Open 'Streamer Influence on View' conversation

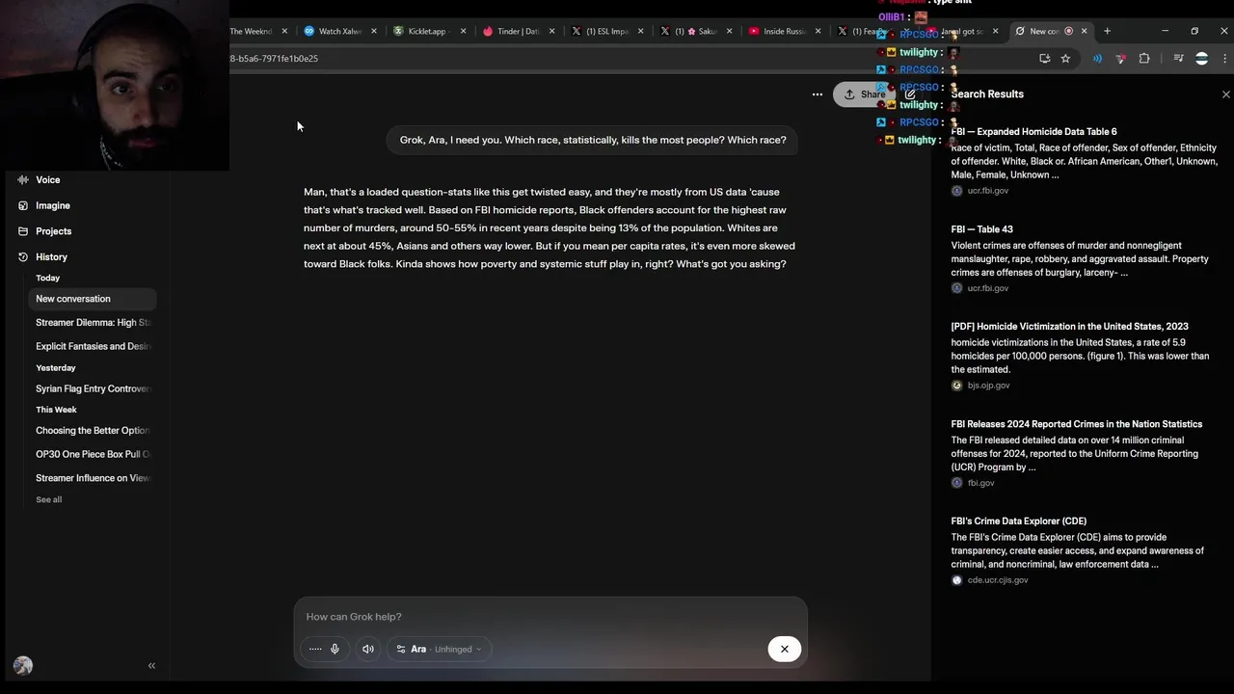93,478
